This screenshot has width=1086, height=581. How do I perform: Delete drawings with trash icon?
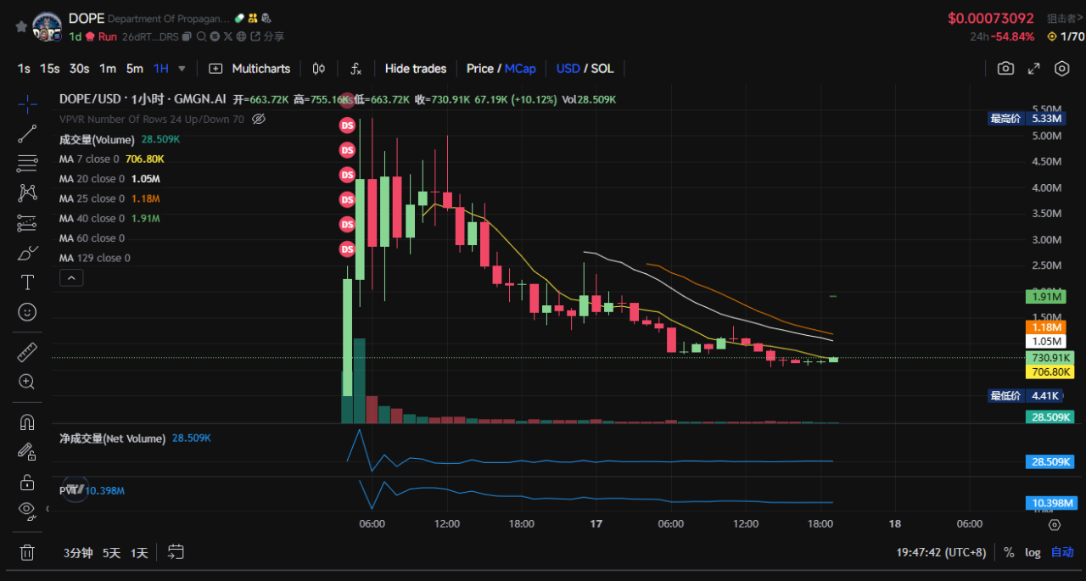(x=27, y=552)
